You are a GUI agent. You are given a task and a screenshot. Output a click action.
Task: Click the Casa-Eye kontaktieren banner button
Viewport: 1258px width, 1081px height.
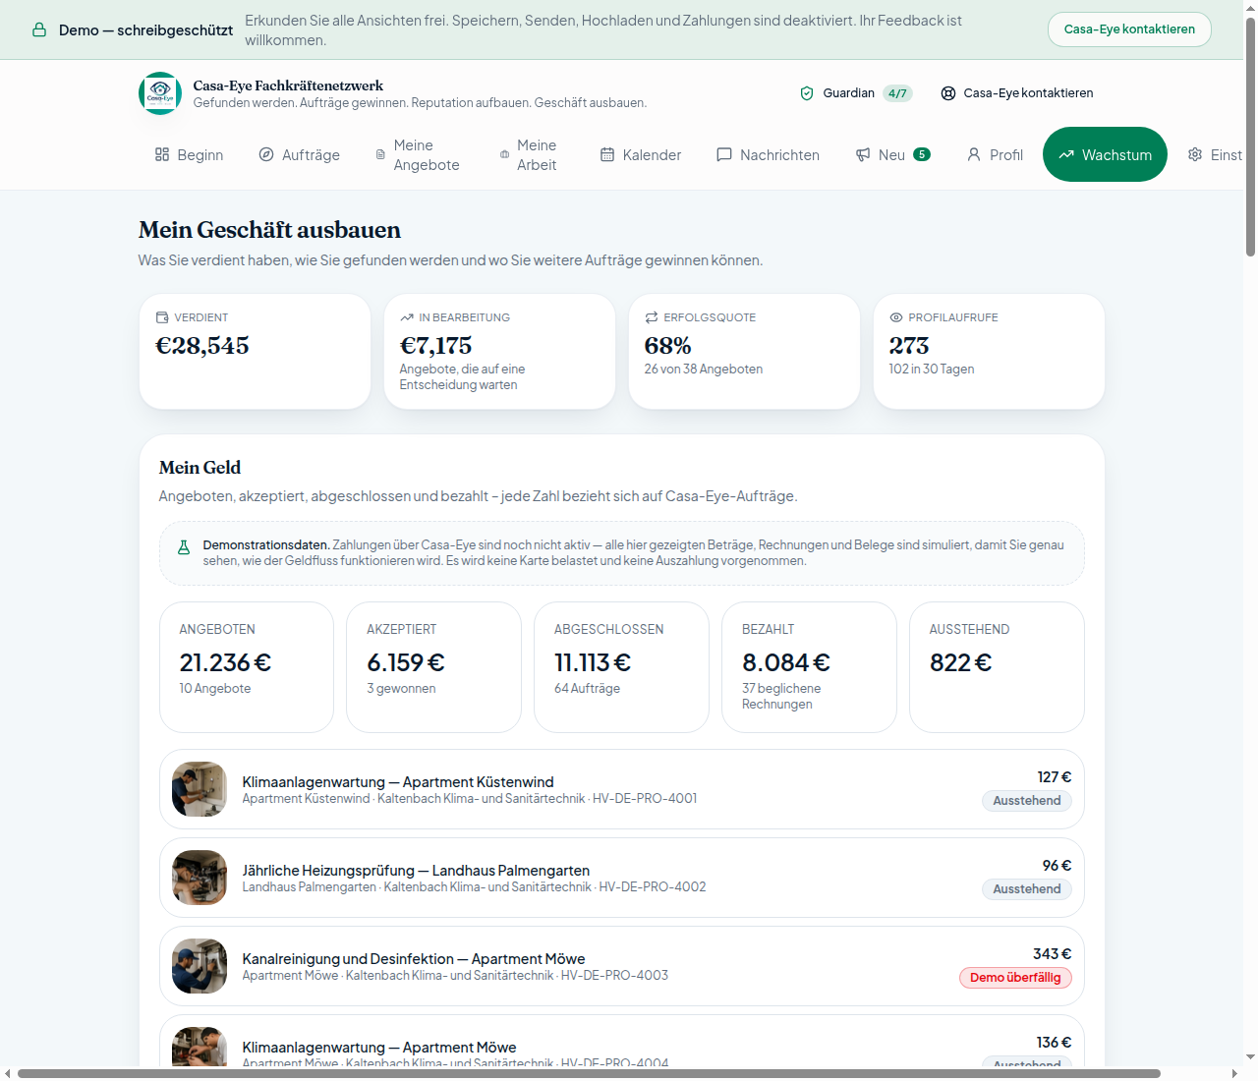tap(1129, 29)
